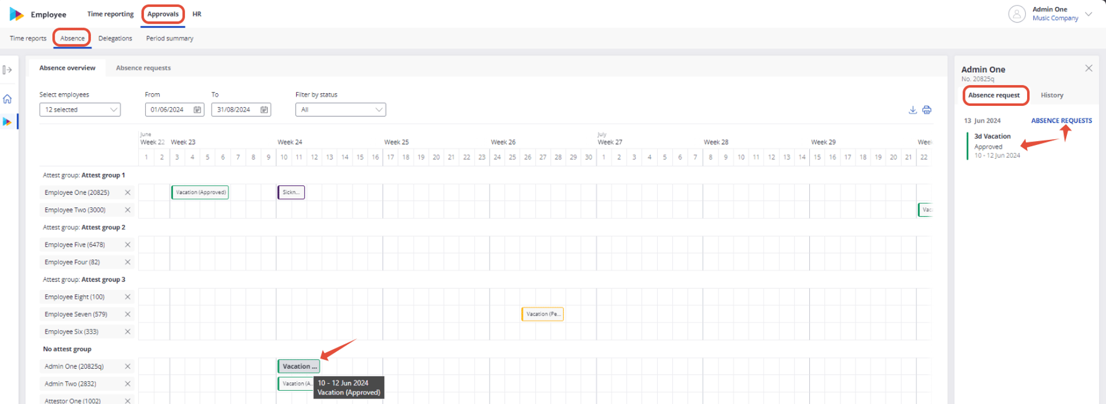
Task: Open the Filter by status dropdown
Action: tap(340, 110)
